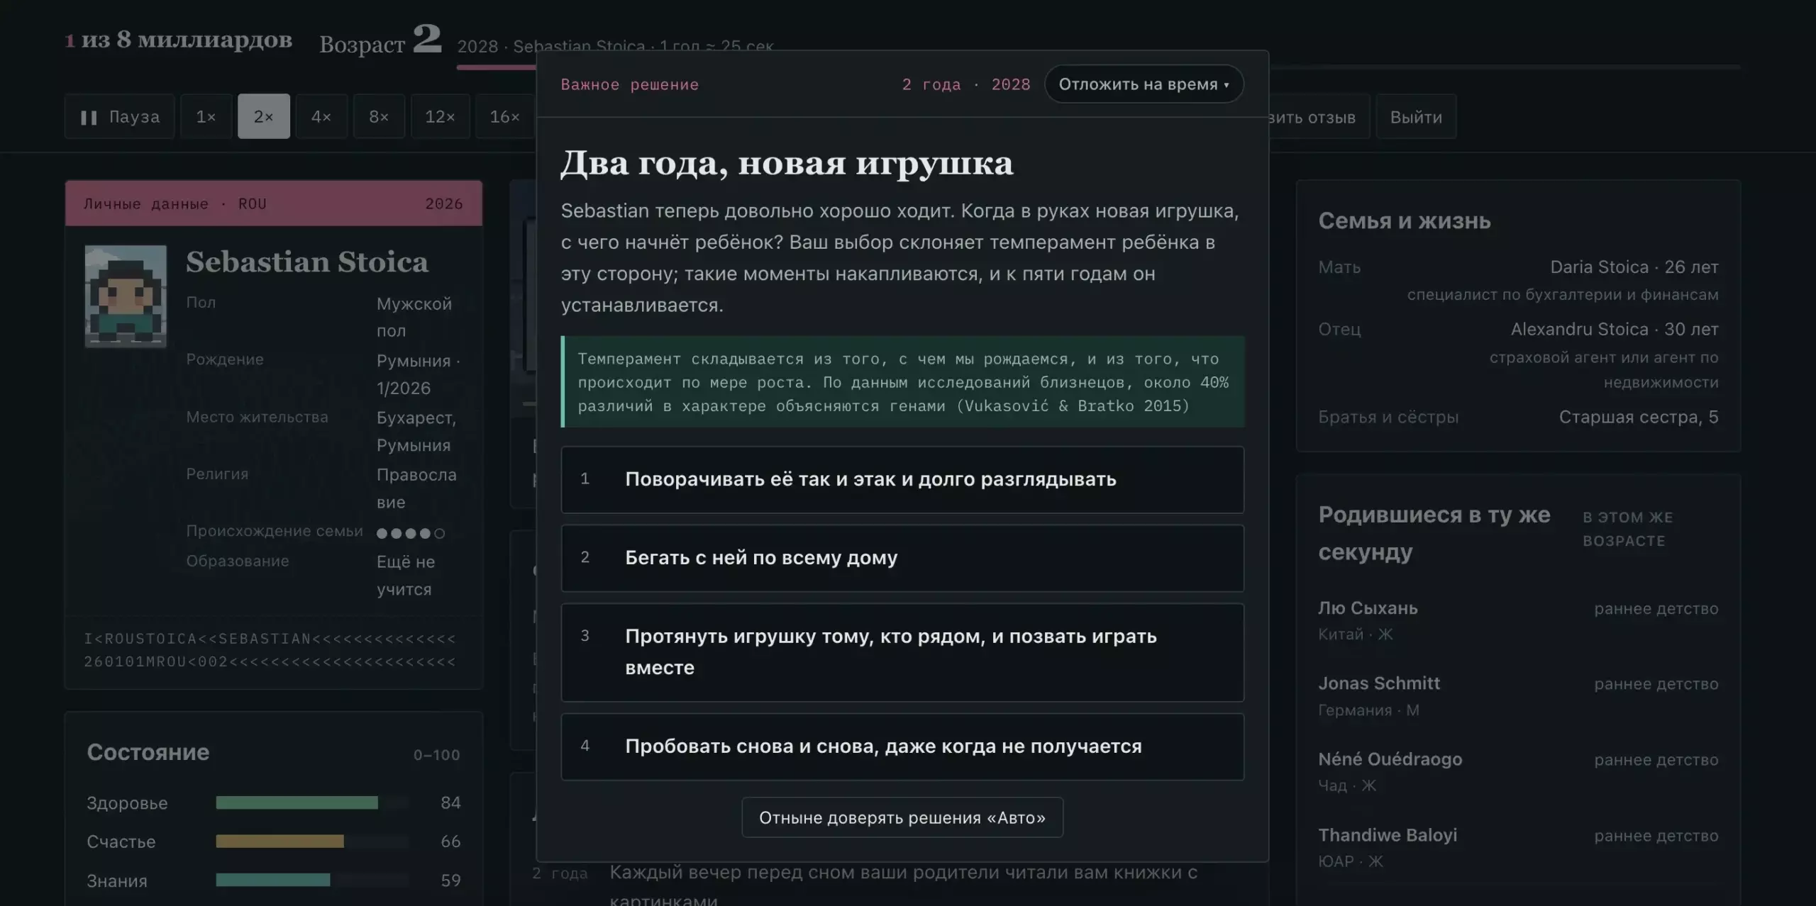Choose option 2: Бегать с ней по всему дому

coord(902,558)
